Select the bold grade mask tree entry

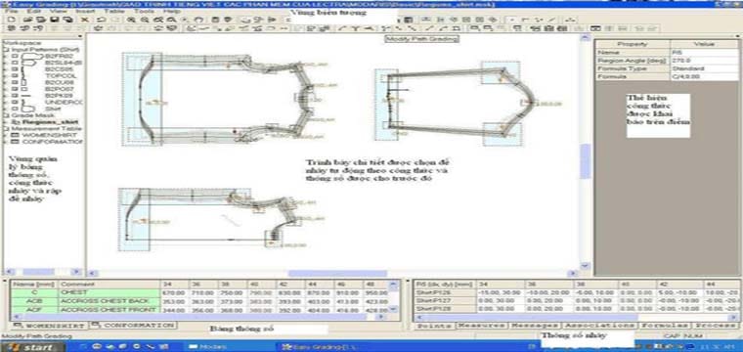click(x=50, y=122)
